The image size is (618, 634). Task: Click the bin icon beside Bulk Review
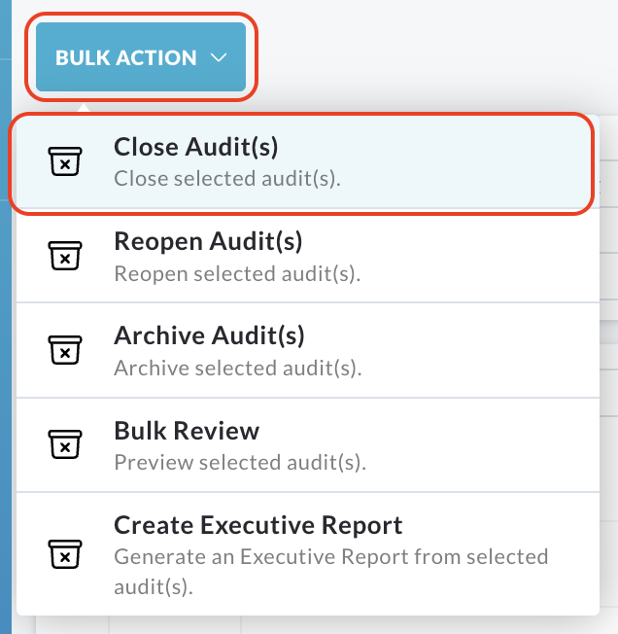65,444
